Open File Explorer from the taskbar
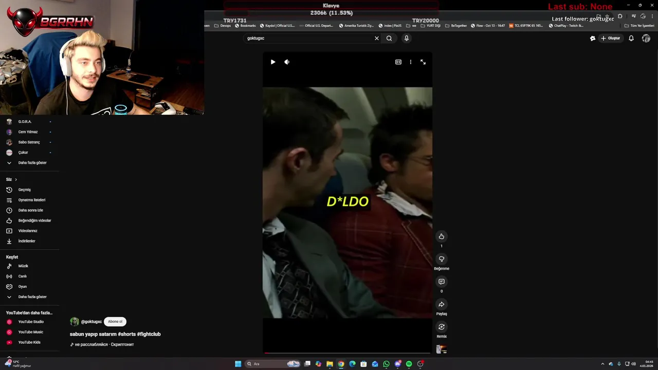This screenshot has height=370, width=658. (330, 364)
